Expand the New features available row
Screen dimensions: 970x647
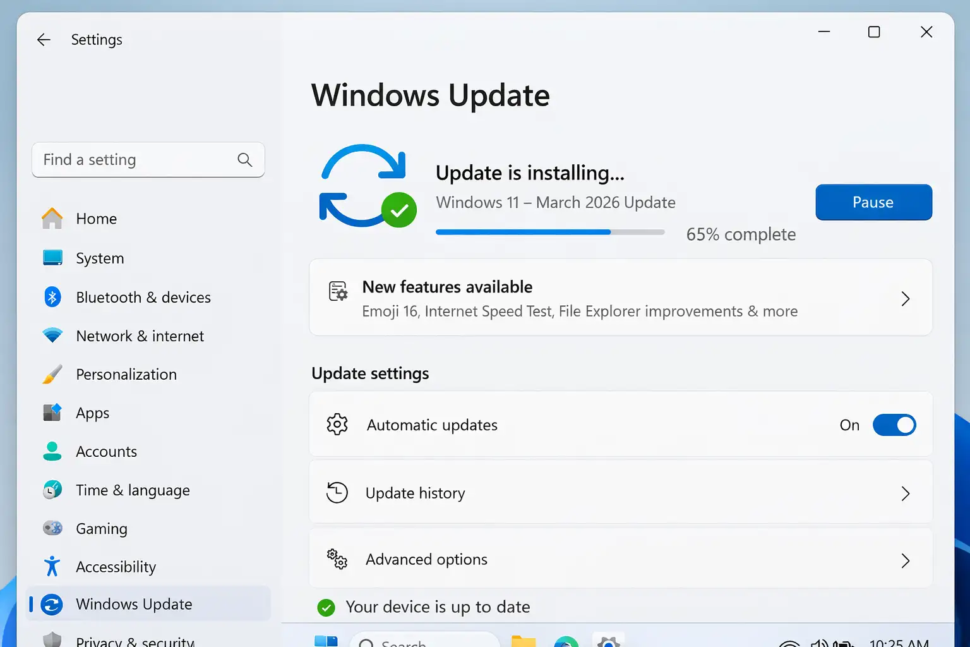906,298
